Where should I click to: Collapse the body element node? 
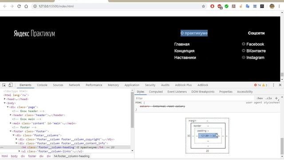5,103
